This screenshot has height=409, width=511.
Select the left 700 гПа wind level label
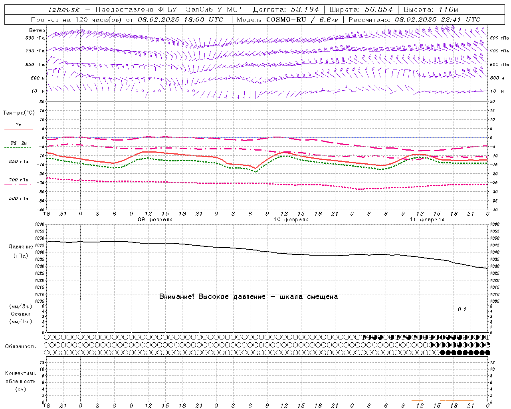[x=35, y=51]
